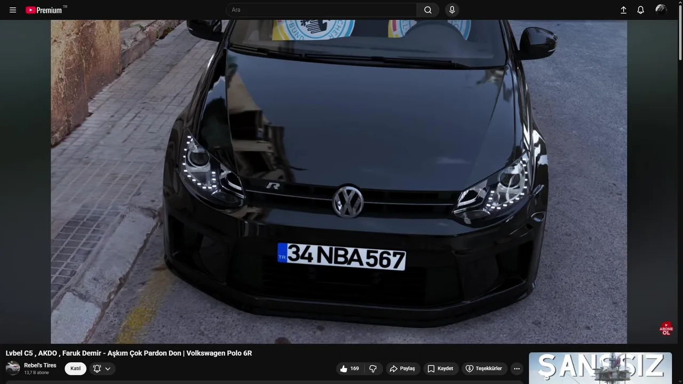The width and height of the screenshot is (683, 384).
Task: Open the account avatar menu
Action: pyautogui.click(x=661, y=10)
